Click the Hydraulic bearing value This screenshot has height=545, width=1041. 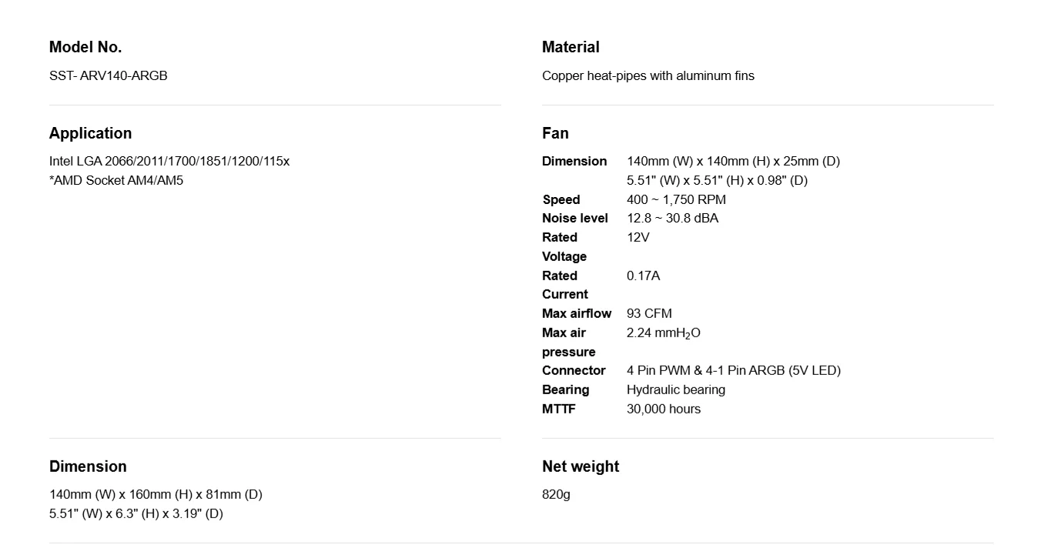pyautogui.click(x=676, y=390)
